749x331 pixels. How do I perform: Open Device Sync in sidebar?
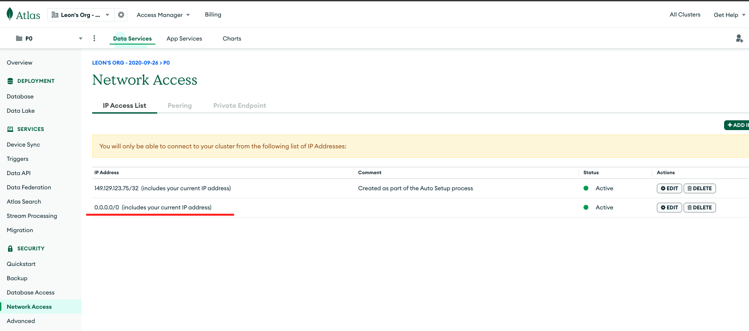click(23, 145)
